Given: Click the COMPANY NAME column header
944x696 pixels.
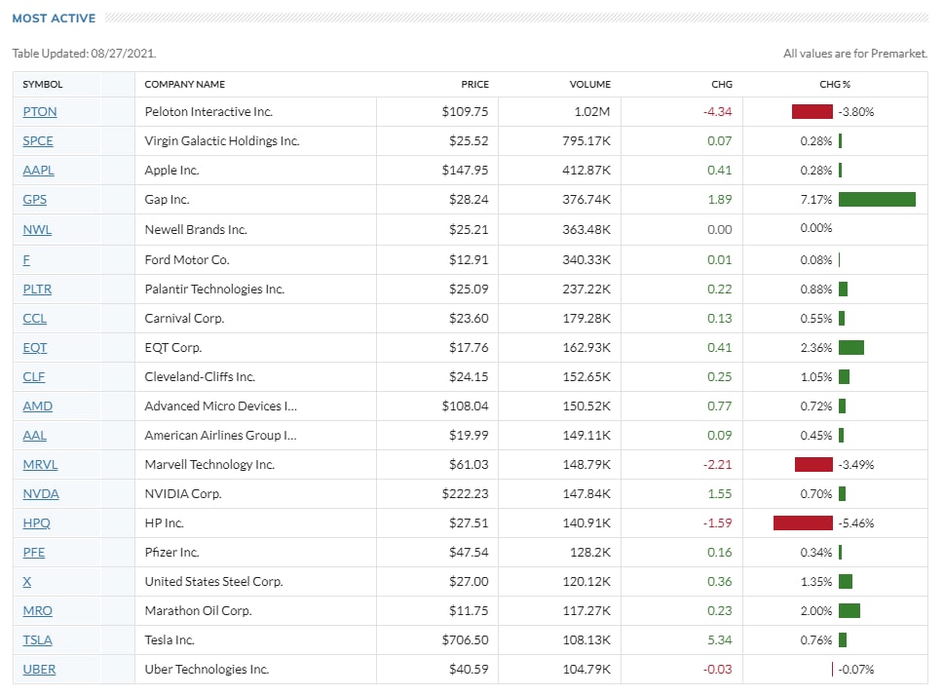Looking at the screenshot, I should tap(185, 85).
